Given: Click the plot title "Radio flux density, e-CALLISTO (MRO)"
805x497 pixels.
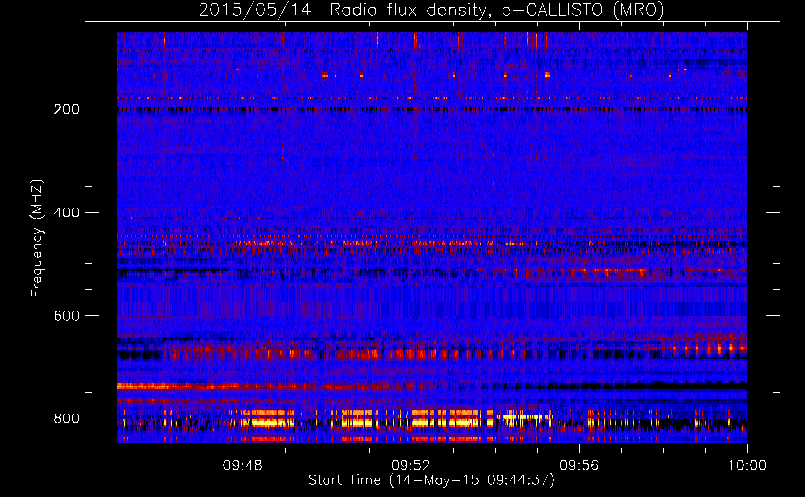Looking at the screenshot, I should [x=497, y=10].
